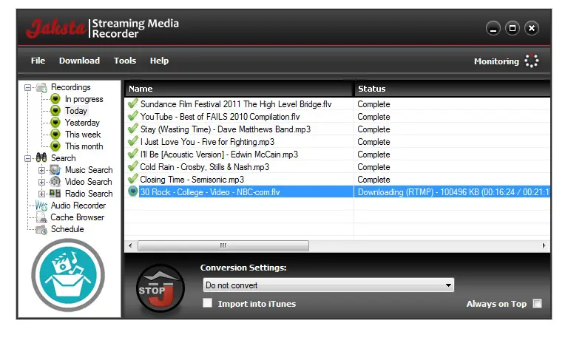Open the File menu
Screen dimensions: 568x343
38,61
